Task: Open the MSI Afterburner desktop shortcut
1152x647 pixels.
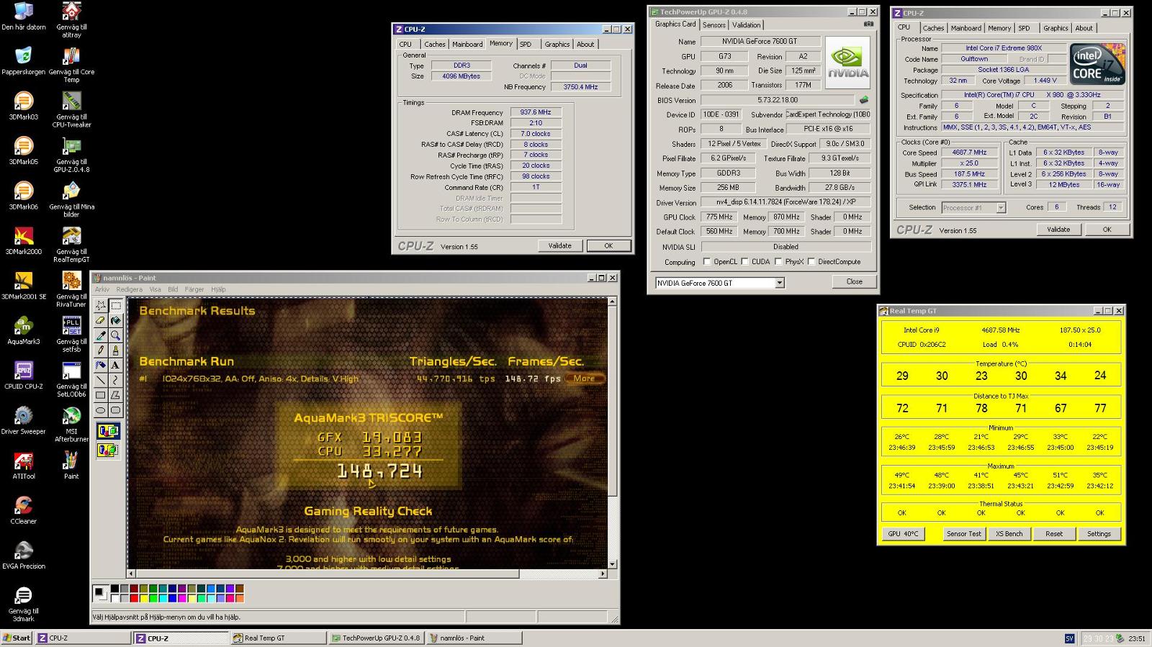Action: 71,424
